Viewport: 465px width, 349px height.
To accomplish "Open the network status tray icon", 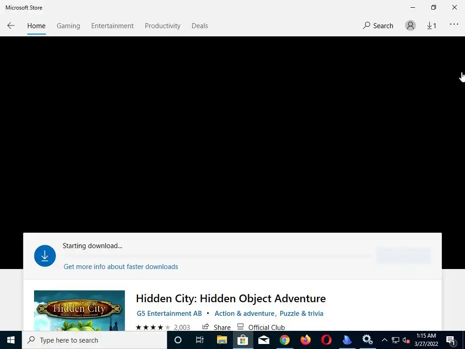I will (x=396, y=340).
